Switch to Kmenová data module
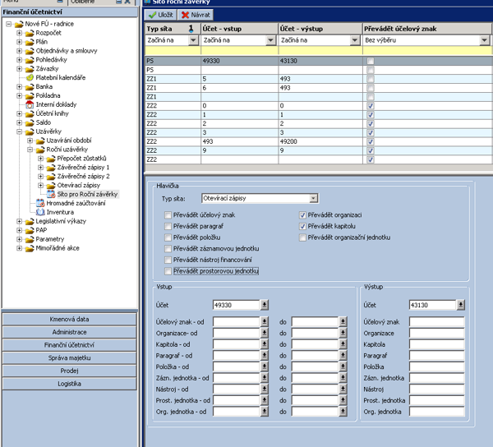The width and height of the screenshot is (493, 447). tap(70, 319)
